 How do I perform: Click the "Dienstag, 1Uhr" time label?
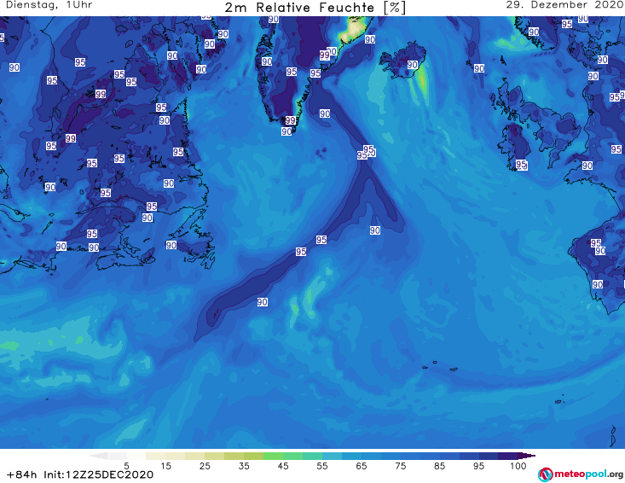(49, 5)
